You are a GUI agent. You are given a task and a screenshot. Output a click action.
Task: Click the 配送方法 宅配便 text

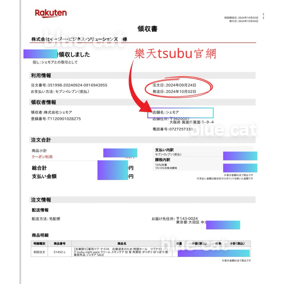(x=46, y=219)
